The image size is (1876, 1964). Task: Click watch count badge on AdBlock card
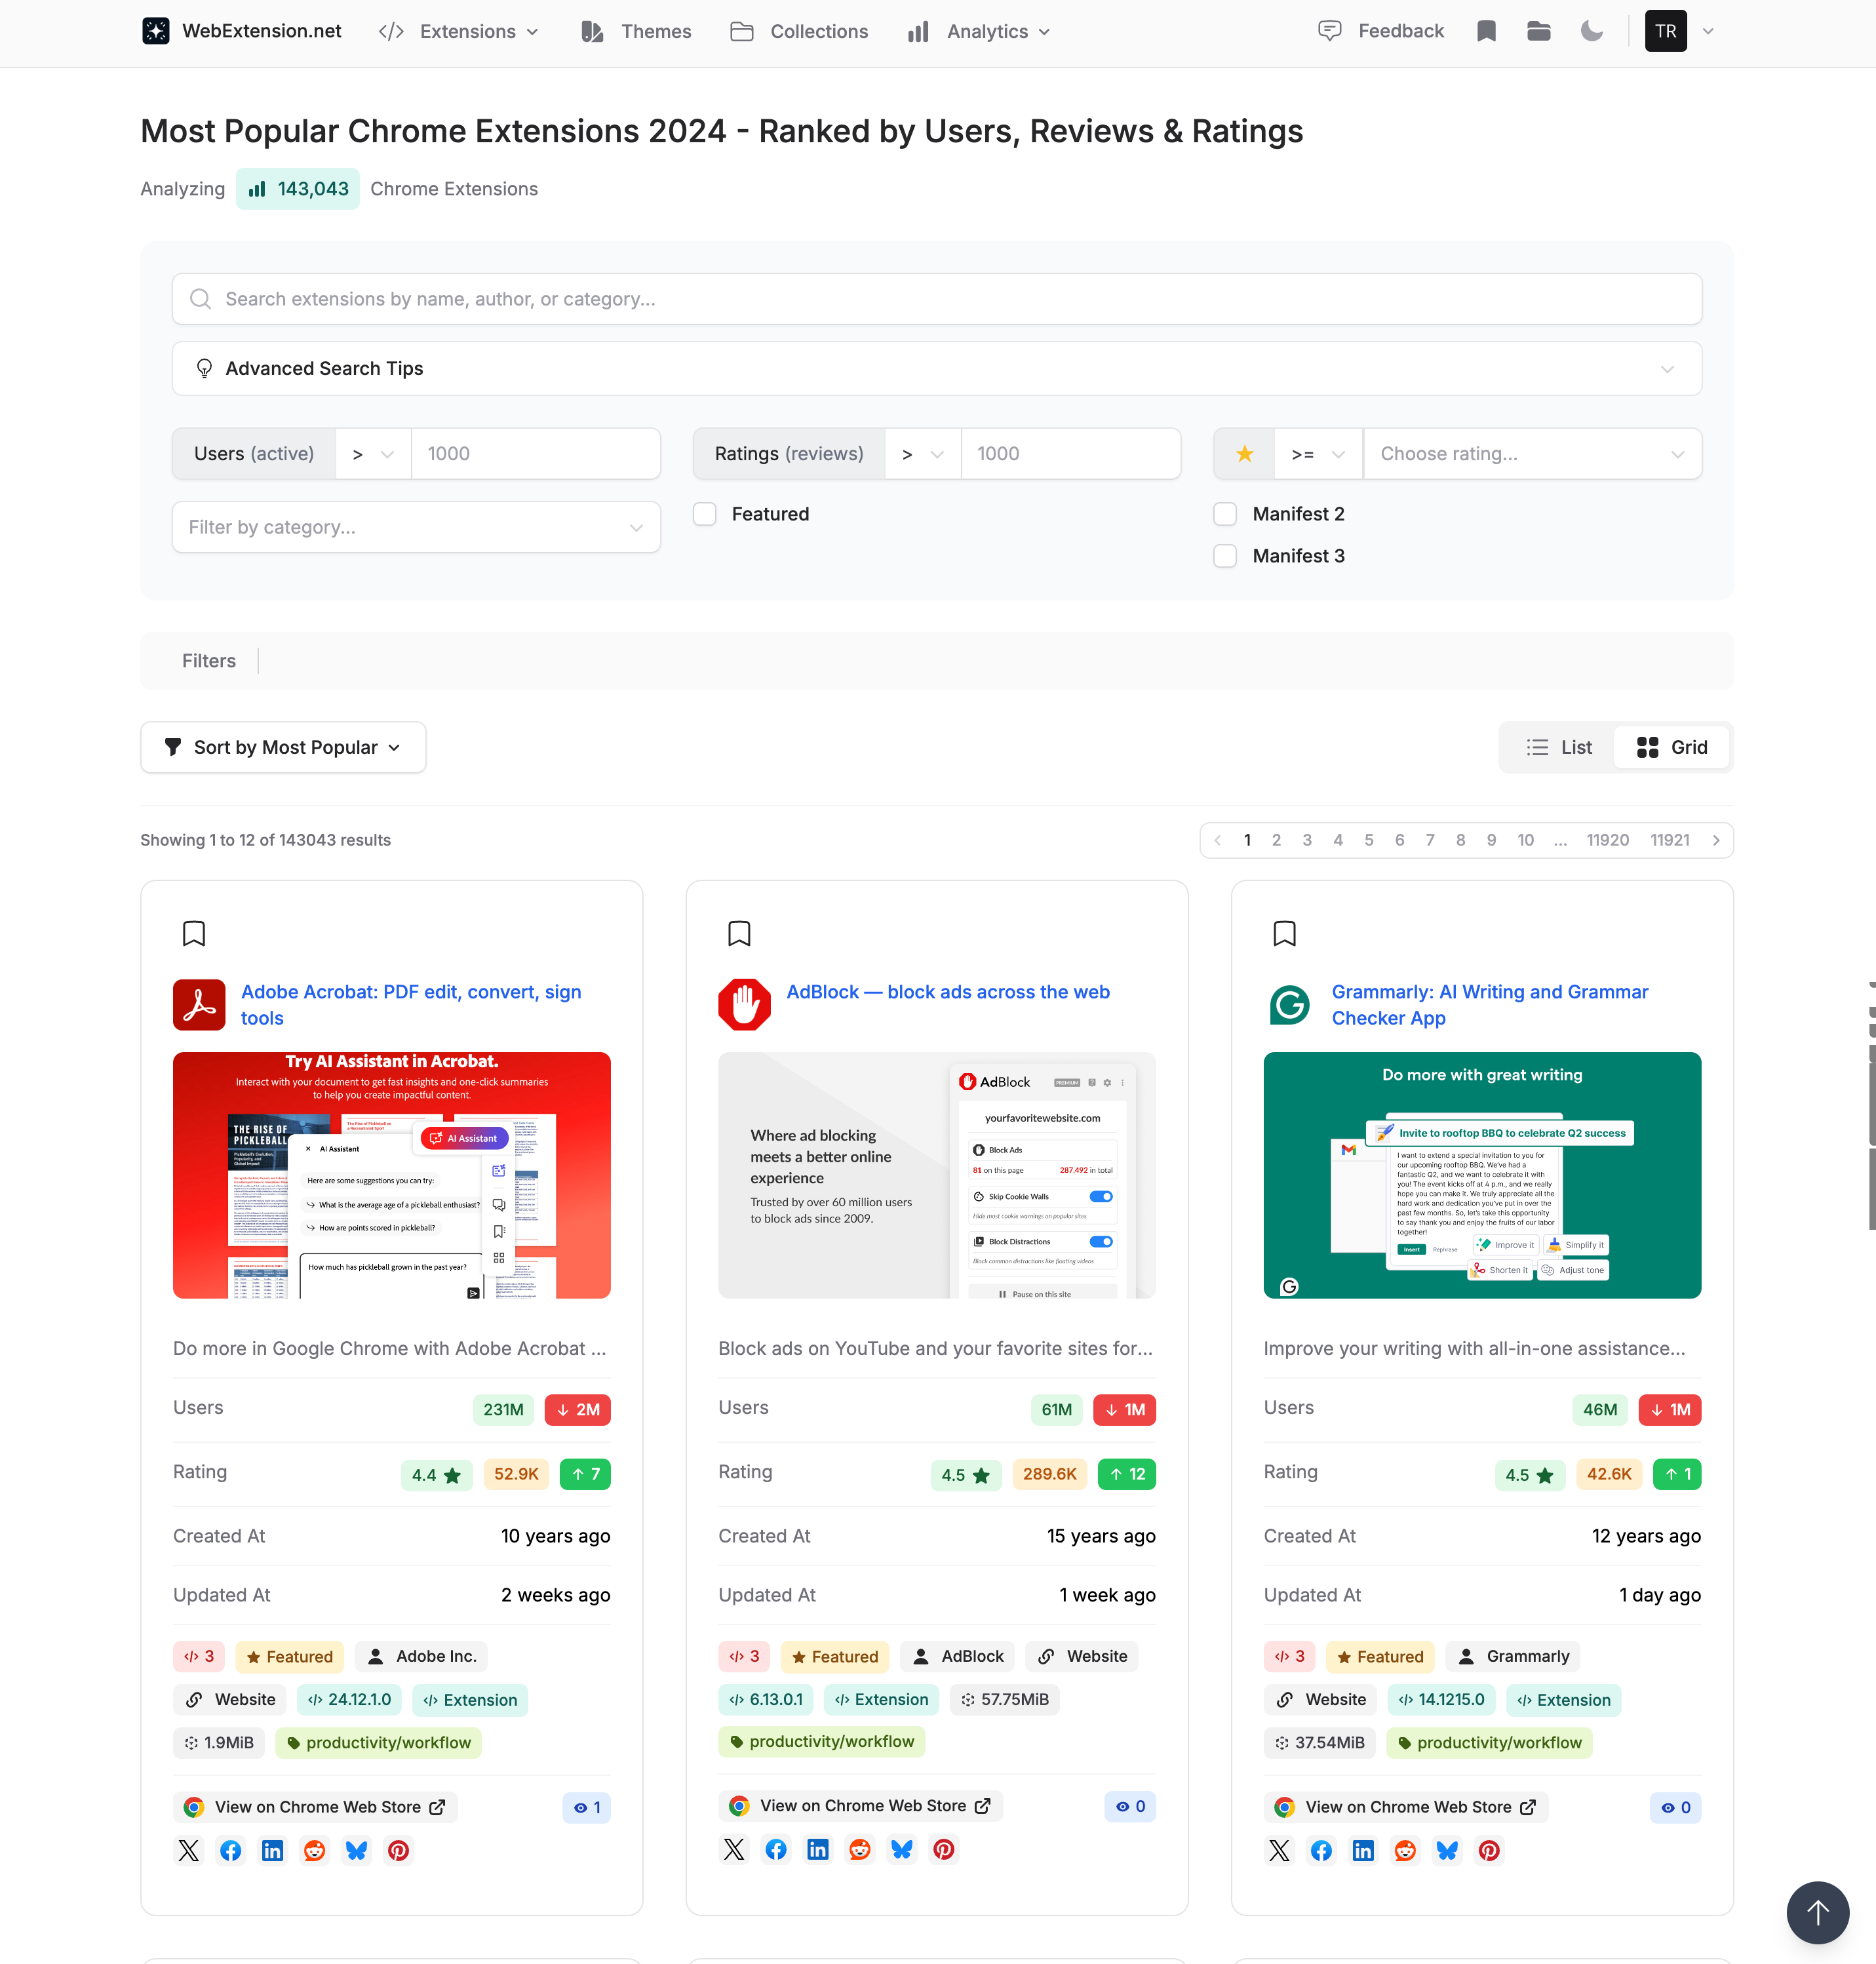pyautogui.click(x=1131, y=1806)
